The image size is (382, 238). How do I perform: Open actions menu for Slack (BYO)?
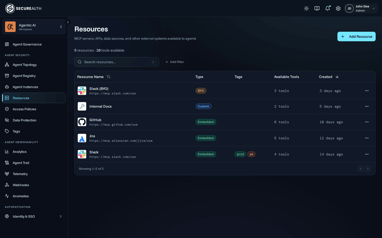[367, 91]
